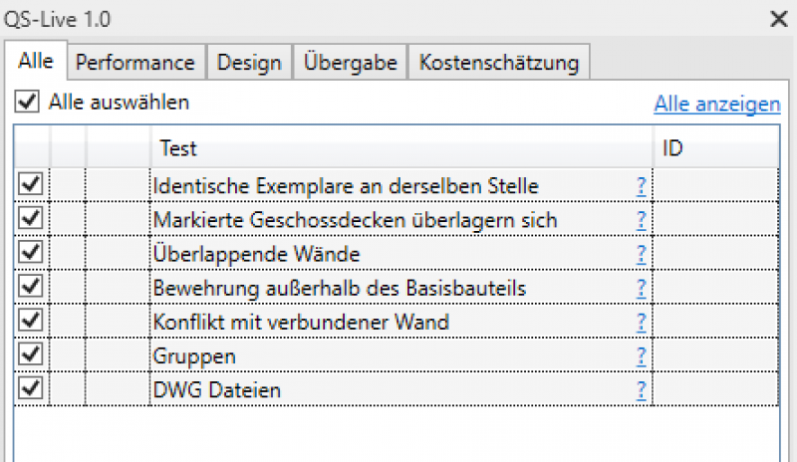Screen dimensions: 797x462
Task: Open help for DWG Dateien test
Action: [643, 389]
